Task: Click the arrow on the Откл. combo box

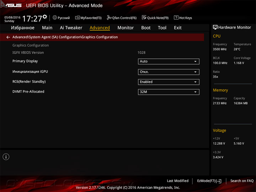Action: pyautogui.click(x=195, y=72)
